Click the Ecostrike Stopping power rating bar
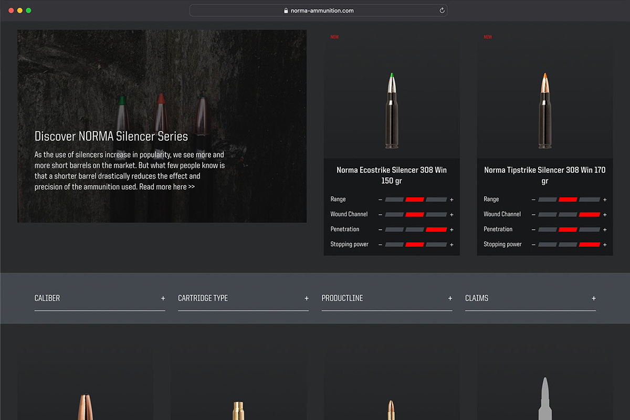This screenshot has width=630, height=420. 416,245
